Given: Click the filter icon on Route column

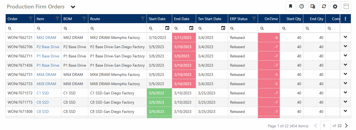Looking at the screenshot, I should pos(143,19).
